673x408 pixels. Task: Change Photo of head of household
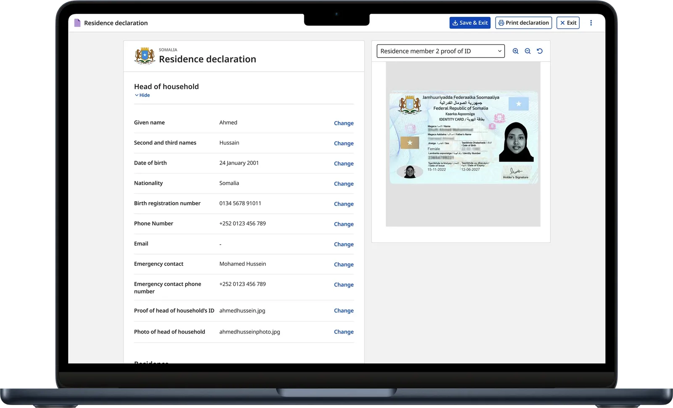[344, 332]
